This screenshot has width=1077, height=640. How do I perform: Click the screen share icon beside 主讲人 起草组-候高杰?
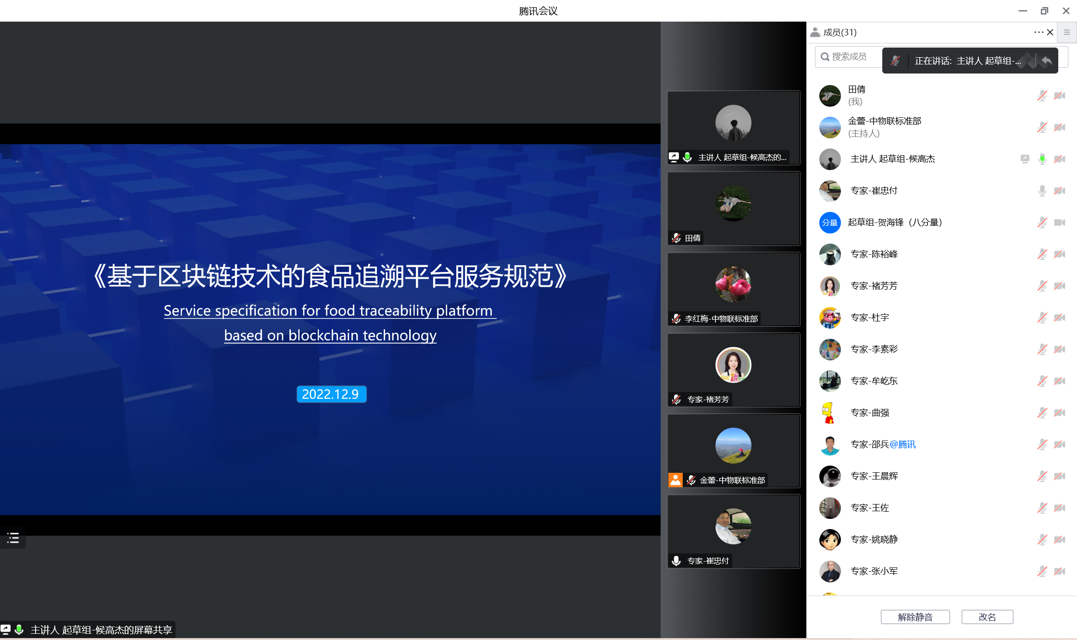tap(1025, 159)
